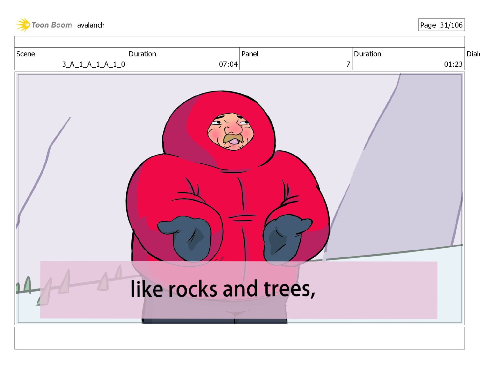The width and height of the screenshot is (480, 371).
Task: Click the Panel header label
Action: pos(250,54)
